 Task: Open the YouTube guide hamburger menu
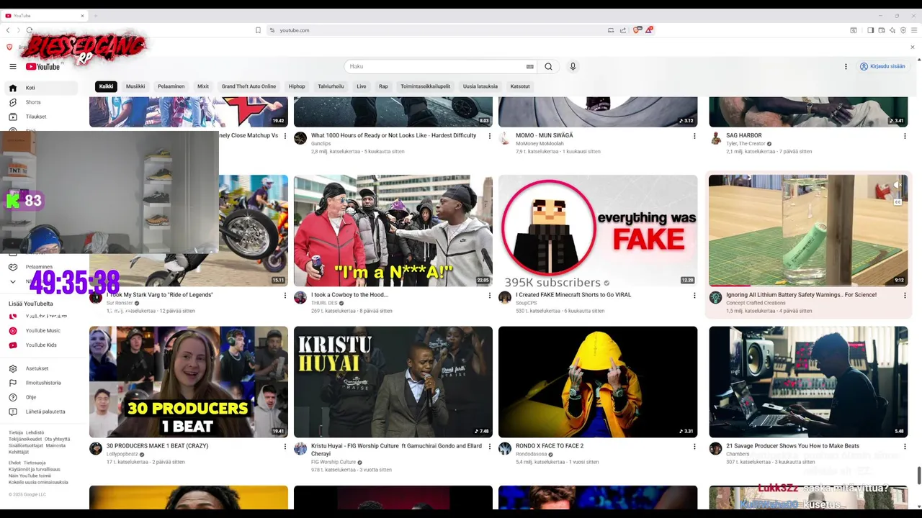pos(12,66)
